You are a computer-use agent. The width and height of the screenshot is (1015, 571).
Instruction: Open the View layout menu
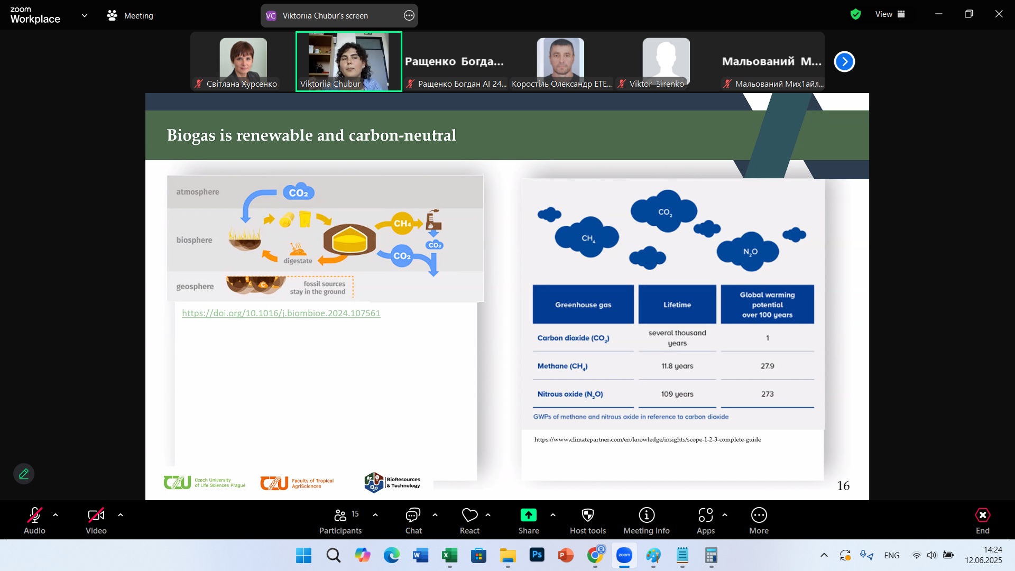tap(890, 14)
